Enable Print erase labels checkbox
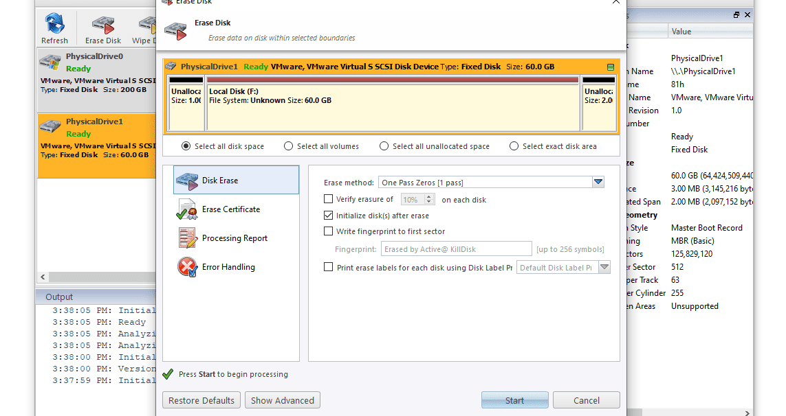Image resolution: width=786 pixels, height=416 pixels. pos(328,267)
